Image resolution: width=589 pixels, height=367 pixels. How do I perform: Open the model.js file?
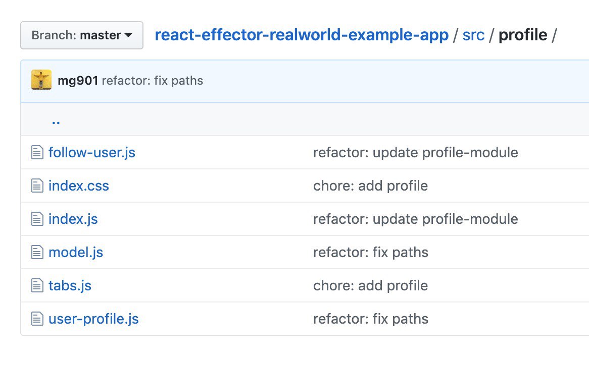76,252
